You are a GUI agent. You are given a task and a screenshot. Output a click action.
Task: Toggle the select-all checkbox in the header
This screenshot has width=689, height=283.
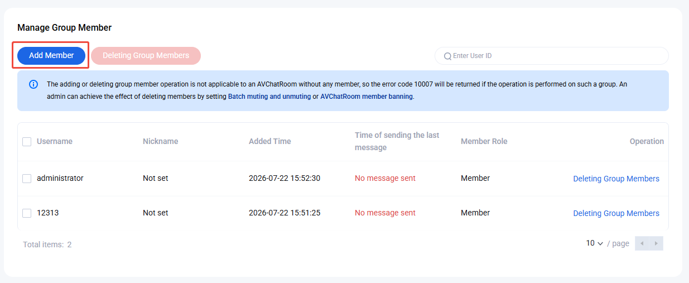click(27, 142)
